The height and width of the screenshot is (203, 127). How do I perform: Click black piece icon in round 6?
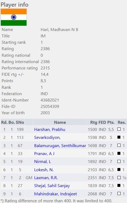click(x=119, y=169)
